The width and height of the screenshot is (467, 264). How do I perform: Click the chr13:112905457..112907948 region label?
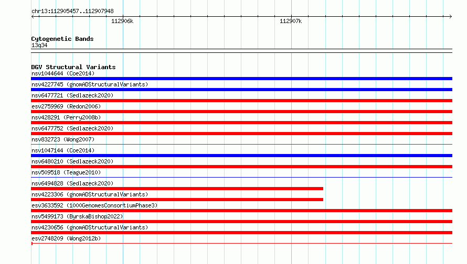pos(72,11)
